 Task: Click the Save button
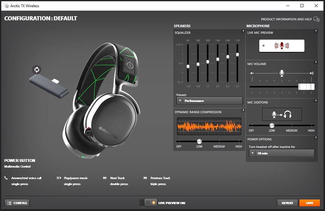click(309, 203)
